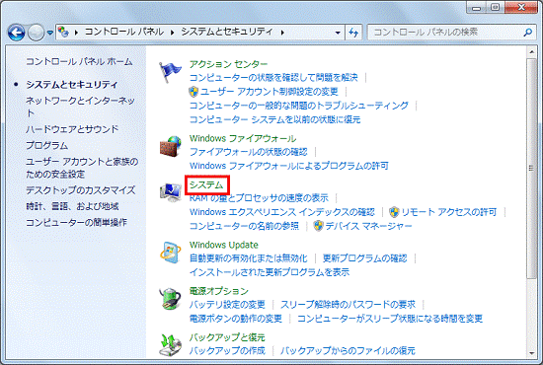Select コントロール パネル breadcrumb segment
The width and height of the screenshot is (543, 365).
click(x=124, y=32)
